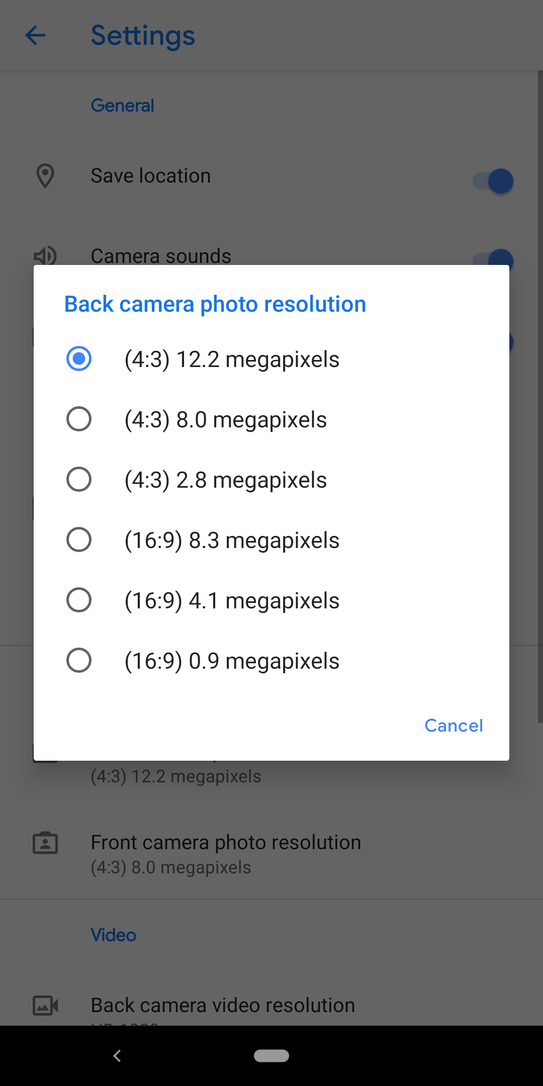Toggle the Save location switch

point(493,181)
